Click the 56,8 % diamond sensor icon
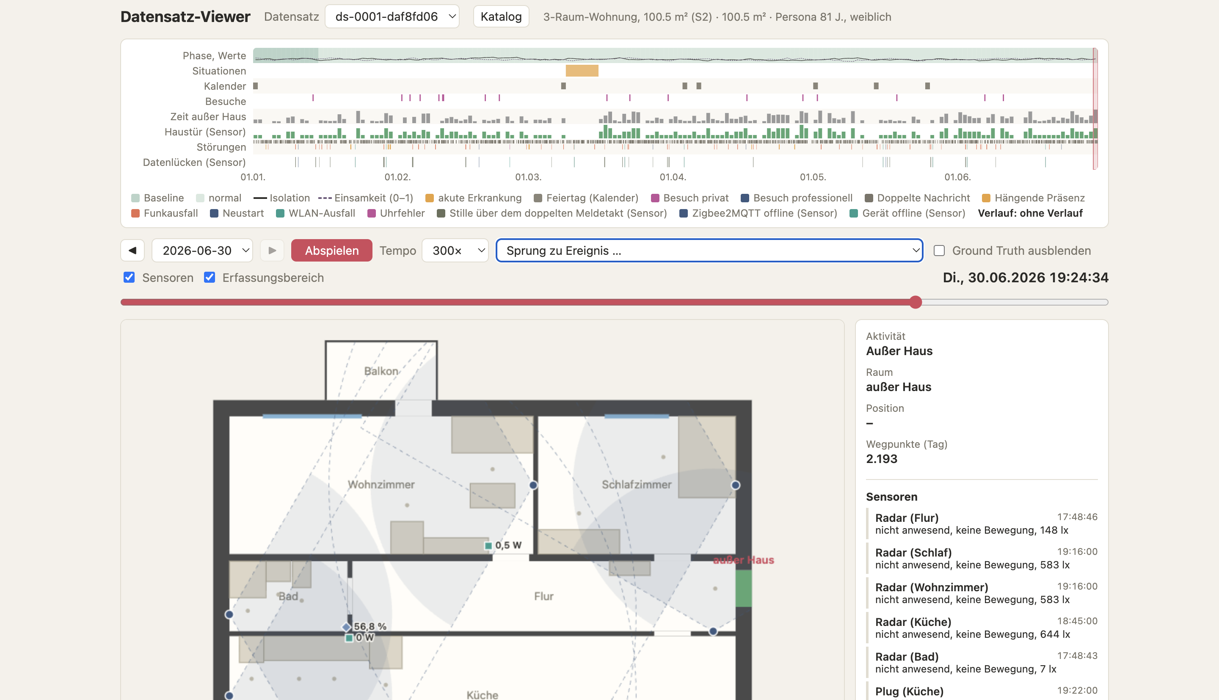Viewport: 1219px width, 700px height. click(x=346, y=626)
